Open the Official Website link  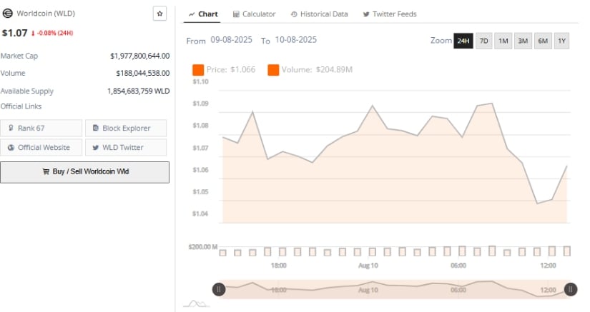click(41, 148)
